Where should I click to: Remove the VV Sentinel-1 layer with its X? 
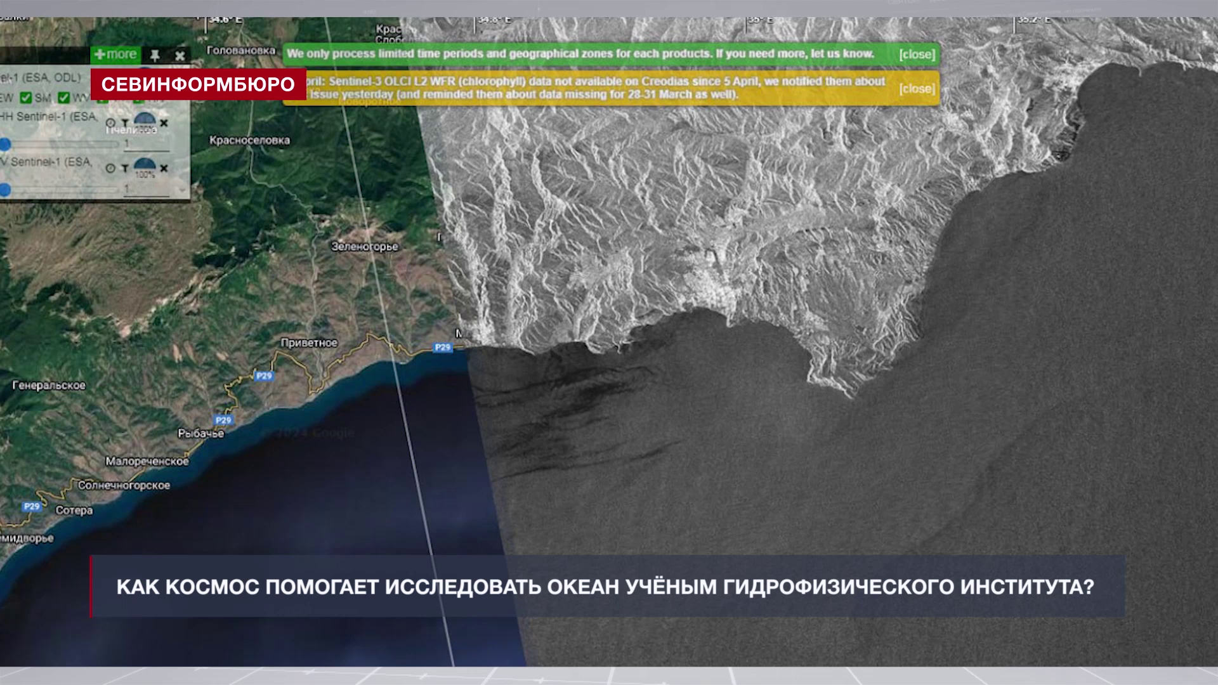point(164,168)
